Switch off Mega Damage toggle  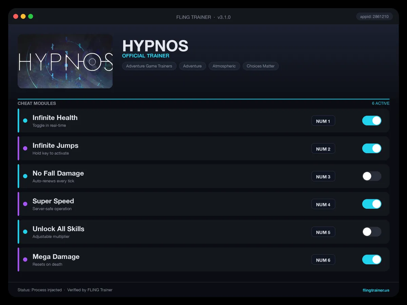click(x=372, y=260)
